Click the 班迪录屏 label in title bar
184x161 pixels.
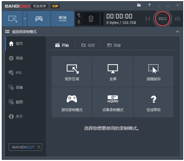point(39,6)
